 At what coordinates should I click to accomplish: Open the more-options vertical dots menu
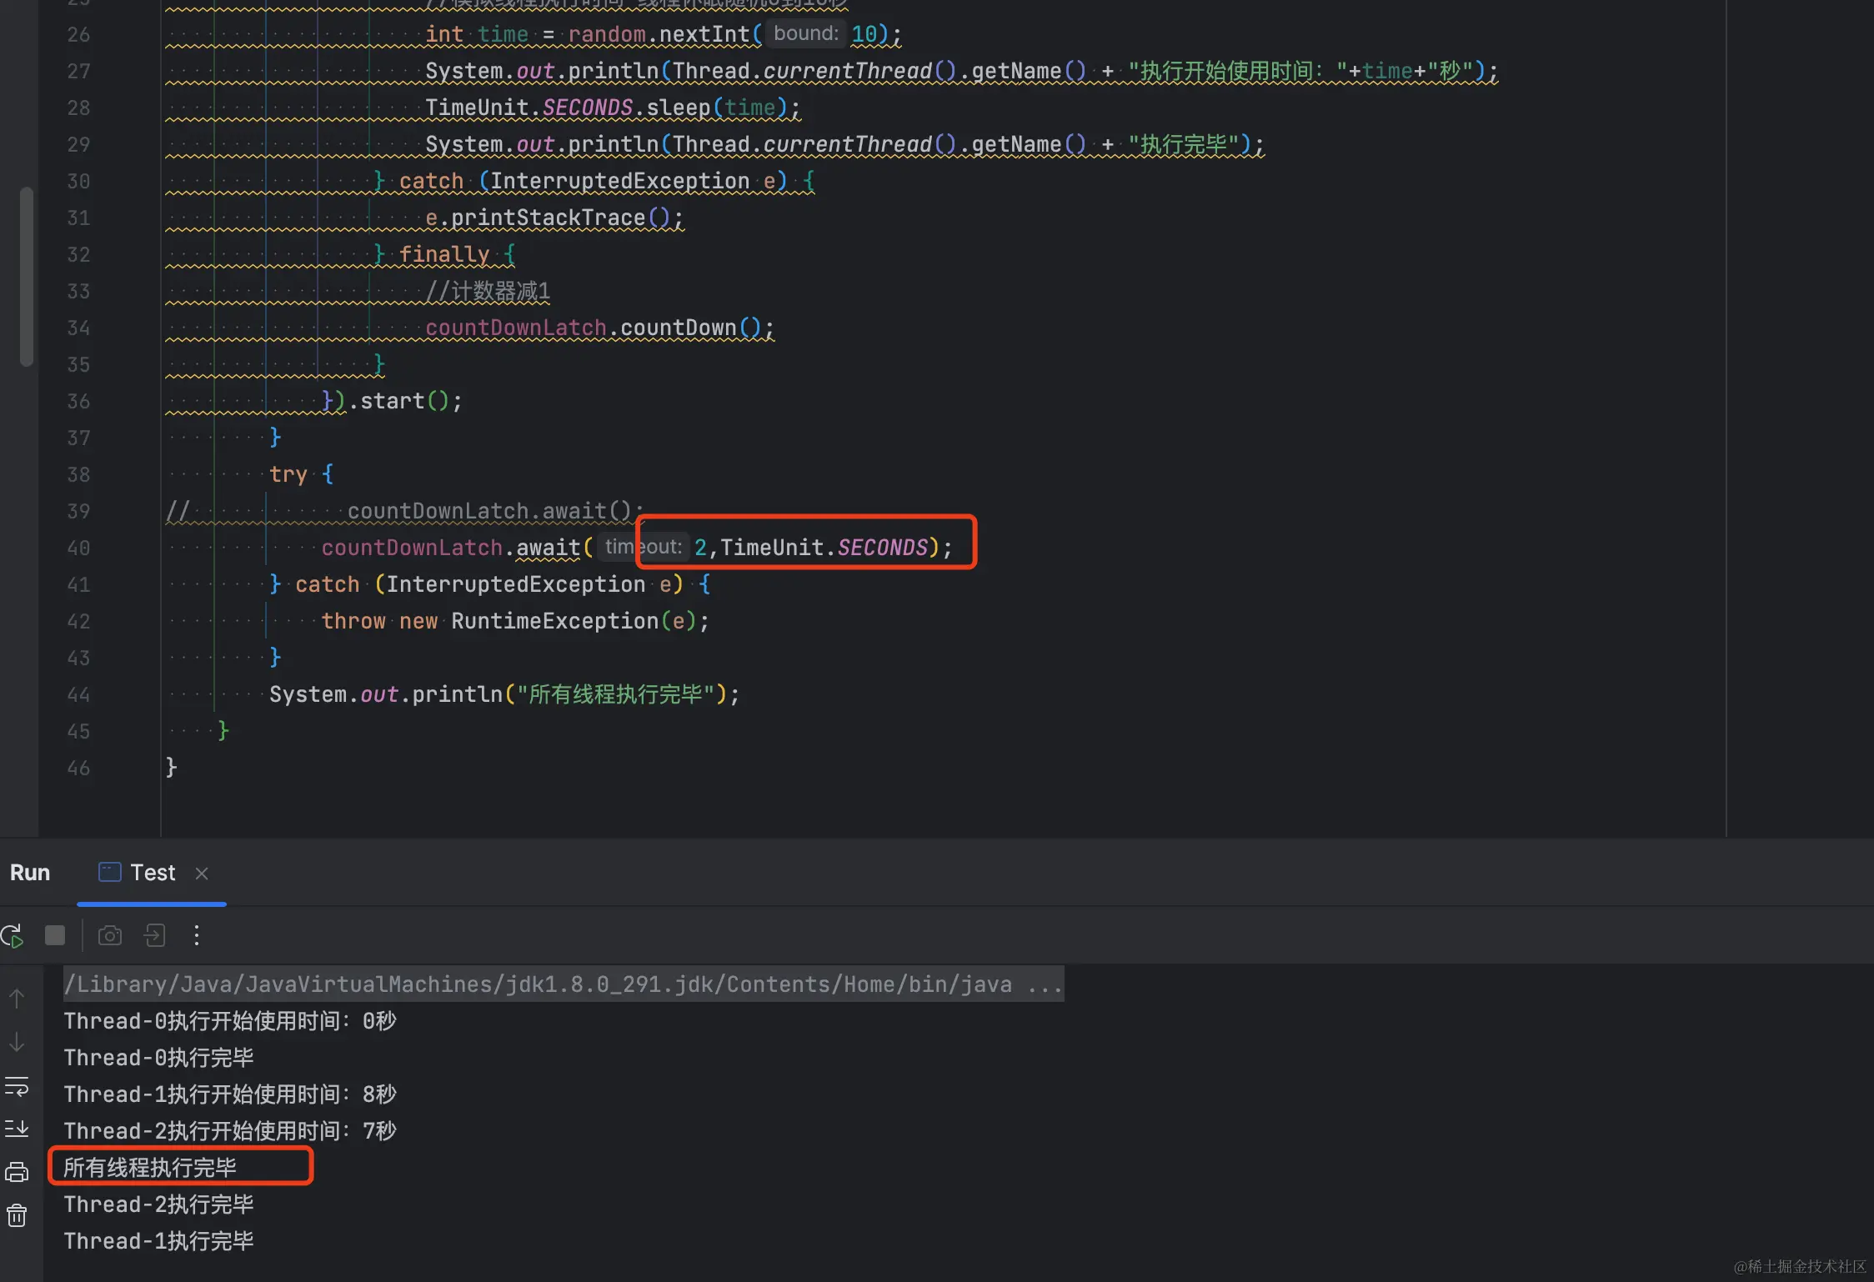(x=197, y=935)
